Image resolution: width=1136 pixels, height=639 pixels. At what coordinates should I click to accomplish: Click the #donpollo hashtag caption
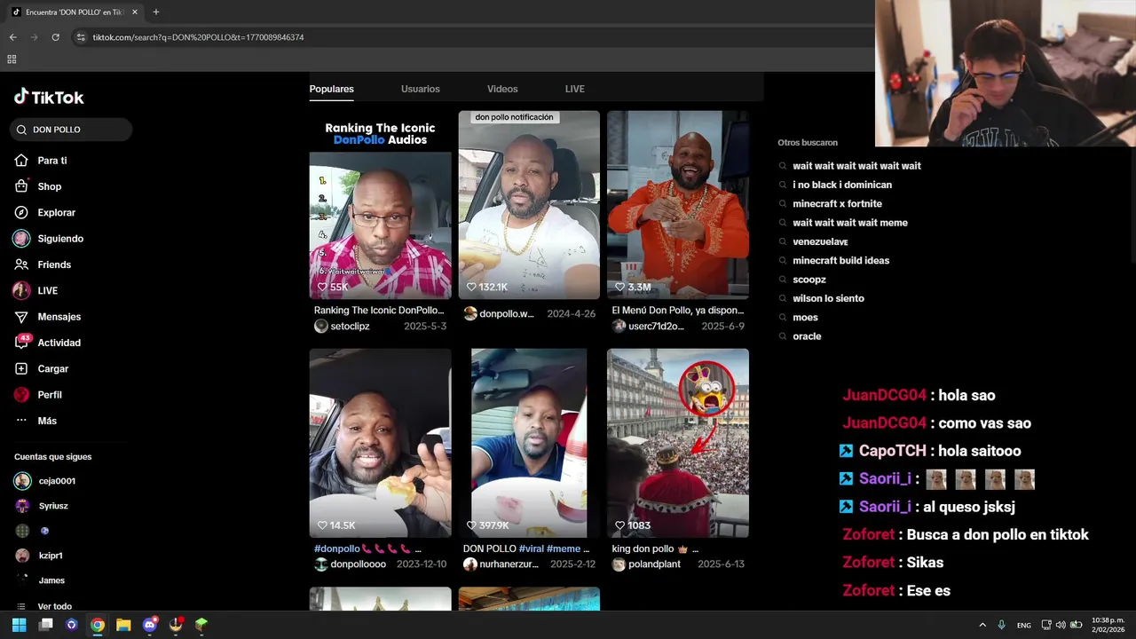[336, 549]
